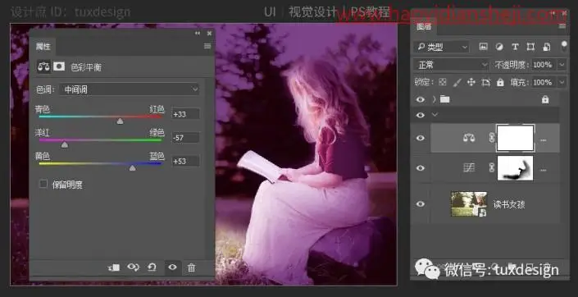Screen dimensions: 578x297
Task: Open the layer filter 类型 dropdown
Action: [x=442, y=47]
